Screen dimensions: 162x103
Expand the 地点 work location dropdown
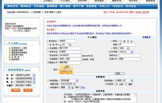(x=25, y=82)
